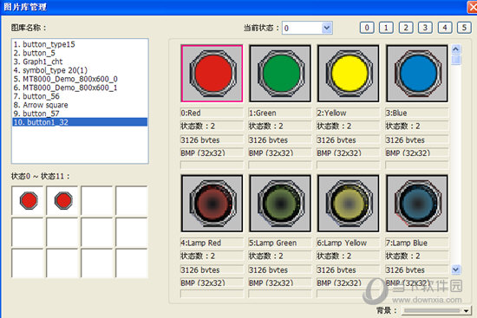
Task: Select the Lamp Green picture
Action: [x=280, y=203]
